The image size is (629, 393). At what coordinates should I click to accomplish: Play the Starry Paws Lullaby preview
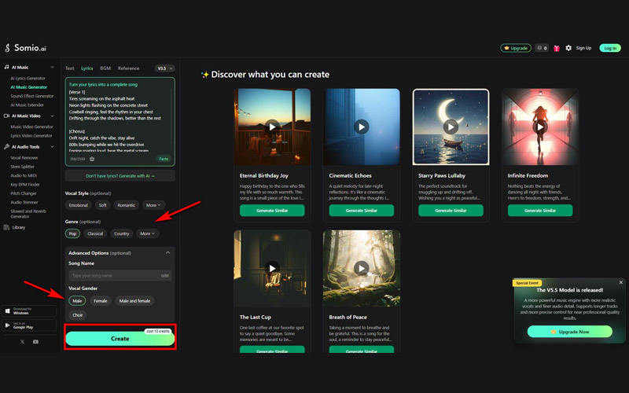(451, 127)
